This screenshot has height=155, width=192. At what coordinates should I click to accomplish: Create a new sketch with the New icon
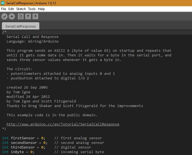(x=21, y=16)
